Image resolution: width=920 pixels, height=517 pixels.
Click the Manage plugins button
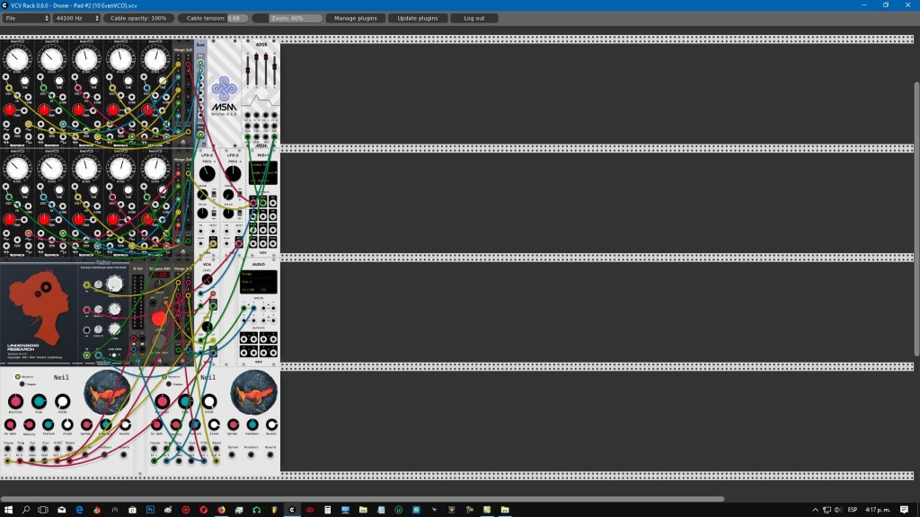point(356,18)
